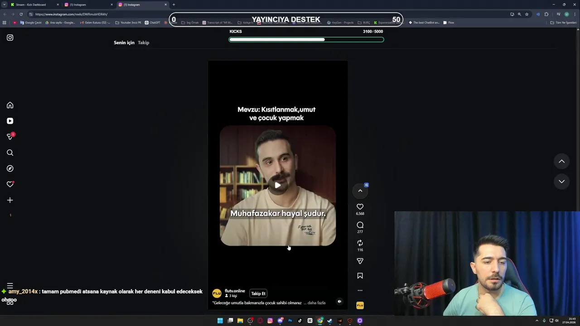Screen dimensions: 580x326
Task: Switch to the Takip feed tab
Action: pos(144,43)
